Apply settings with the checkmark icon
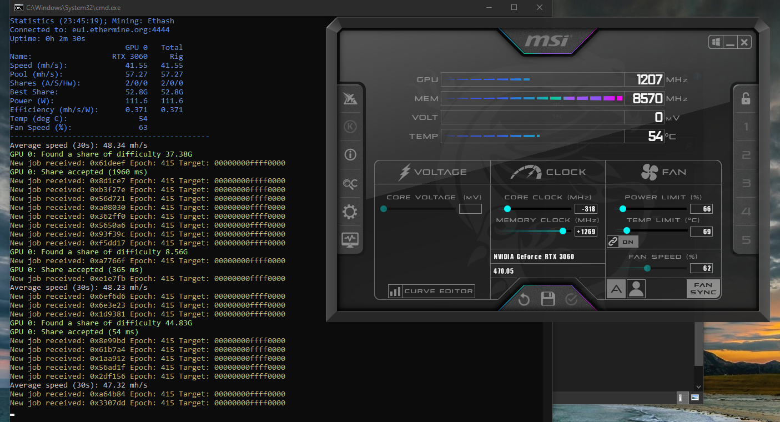The width and height of the screenshot is (780, 422). point(571,300)
